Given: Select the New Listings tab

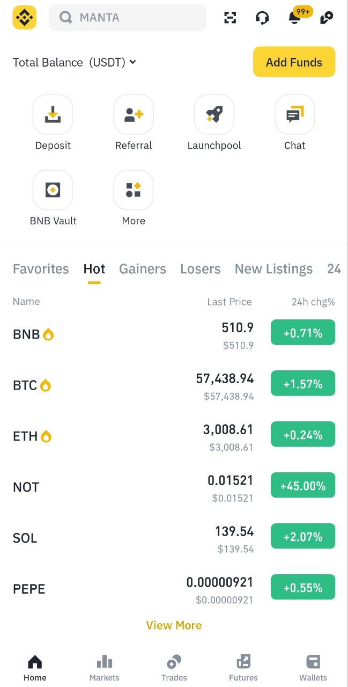Looking at the screenshot, I should pyautogui.click(x=273, y=269).
